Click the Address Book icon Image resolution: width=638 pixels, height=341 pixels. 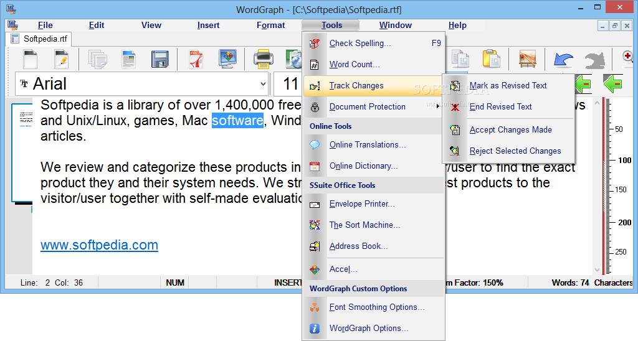point(315,246)
